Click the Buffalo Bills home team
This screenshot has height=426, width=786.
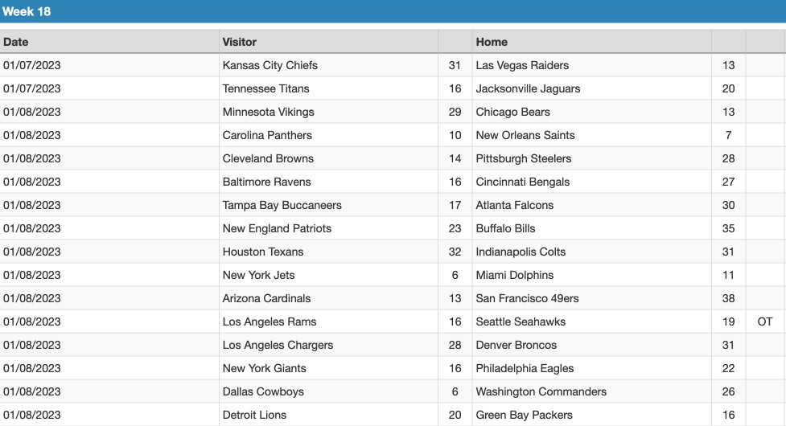pos(505,228)
